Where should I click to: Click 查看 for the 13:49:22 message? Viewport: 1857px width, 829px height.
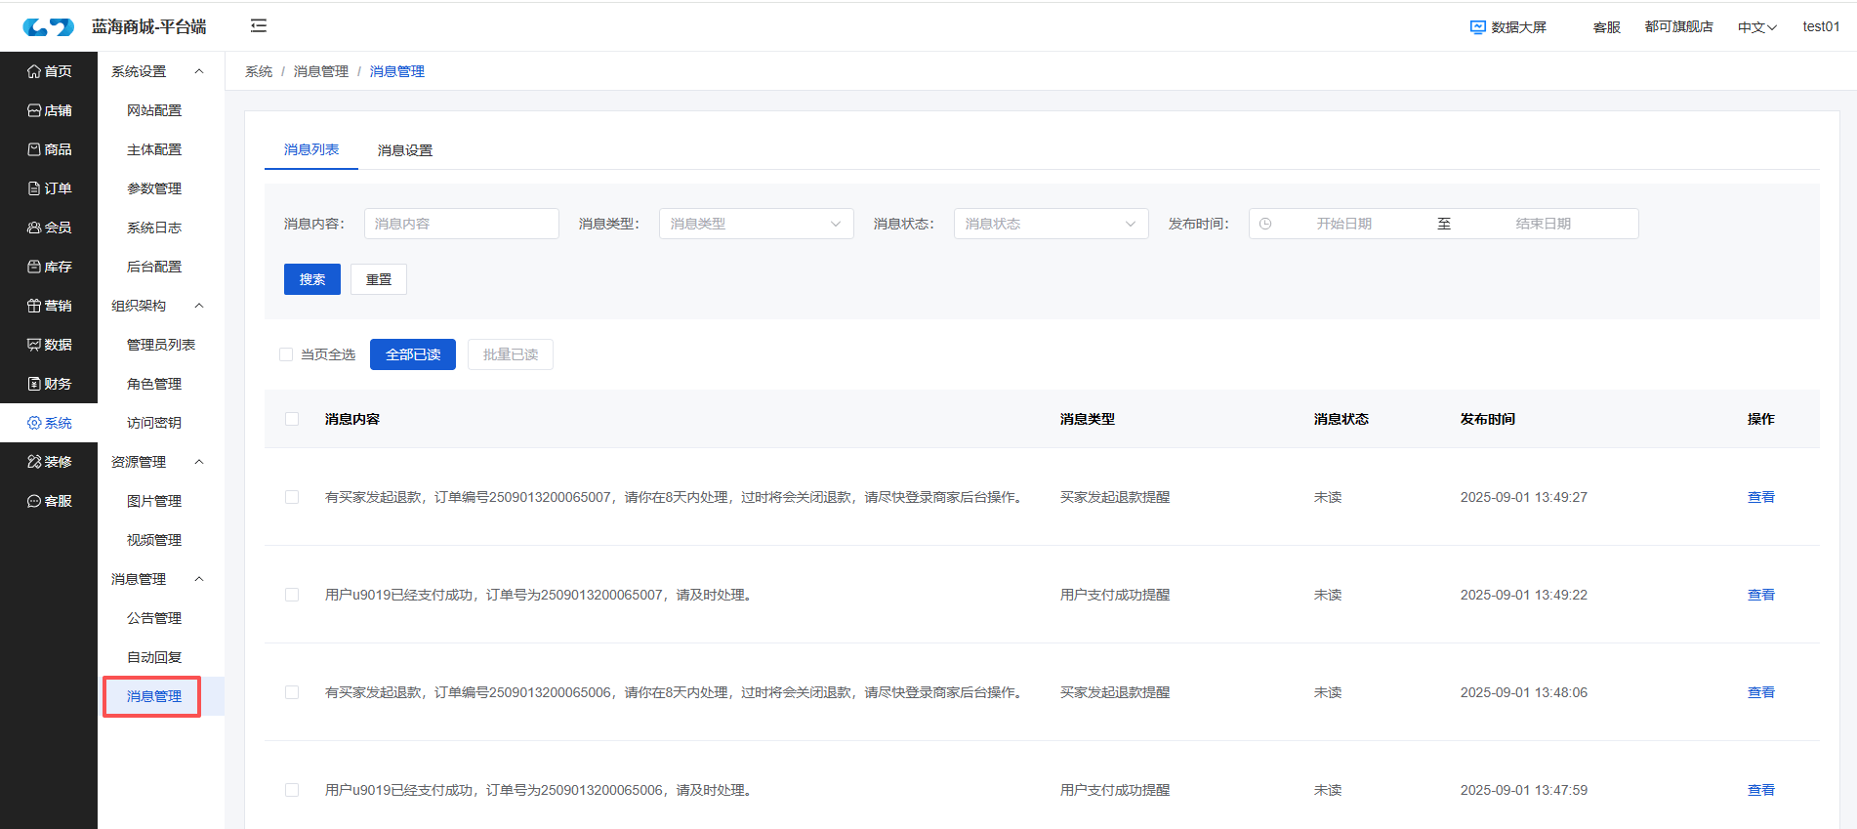(x=1761, y=595)
